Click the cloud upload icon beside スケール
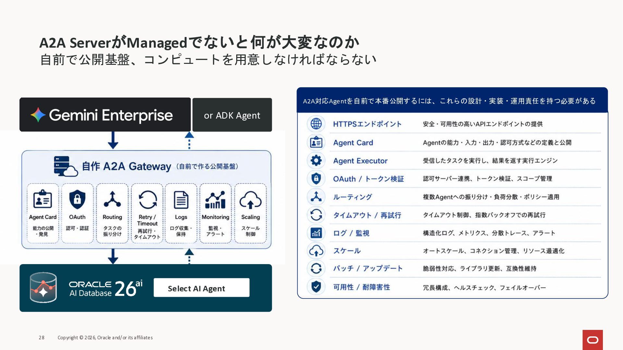This screenshot has height=350, width=623. [x=316, y=251]
